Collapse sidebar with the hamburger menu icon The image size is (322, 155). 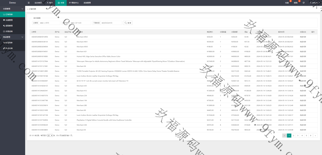29,3
